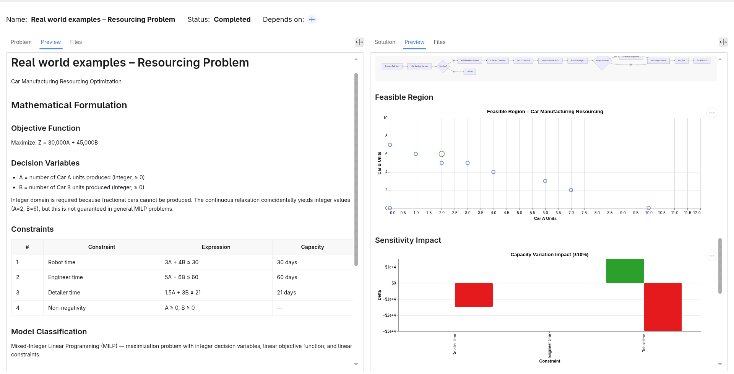Screen dimensions: 734x374
Task: Click the scroll-up arrow in the Solution pane
Action: click(720, 59)
